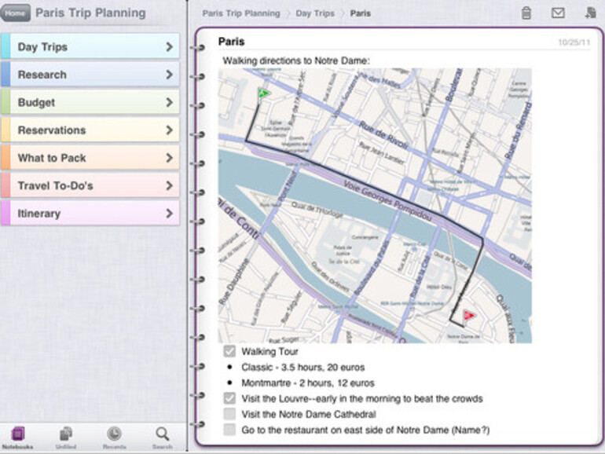Switch to the Notebooks tab

click(17, 438)
